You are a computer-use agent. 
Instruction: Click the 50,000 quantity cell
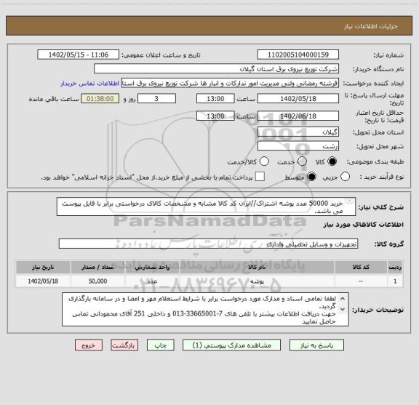pyautogui.click(x=97, y=281)
